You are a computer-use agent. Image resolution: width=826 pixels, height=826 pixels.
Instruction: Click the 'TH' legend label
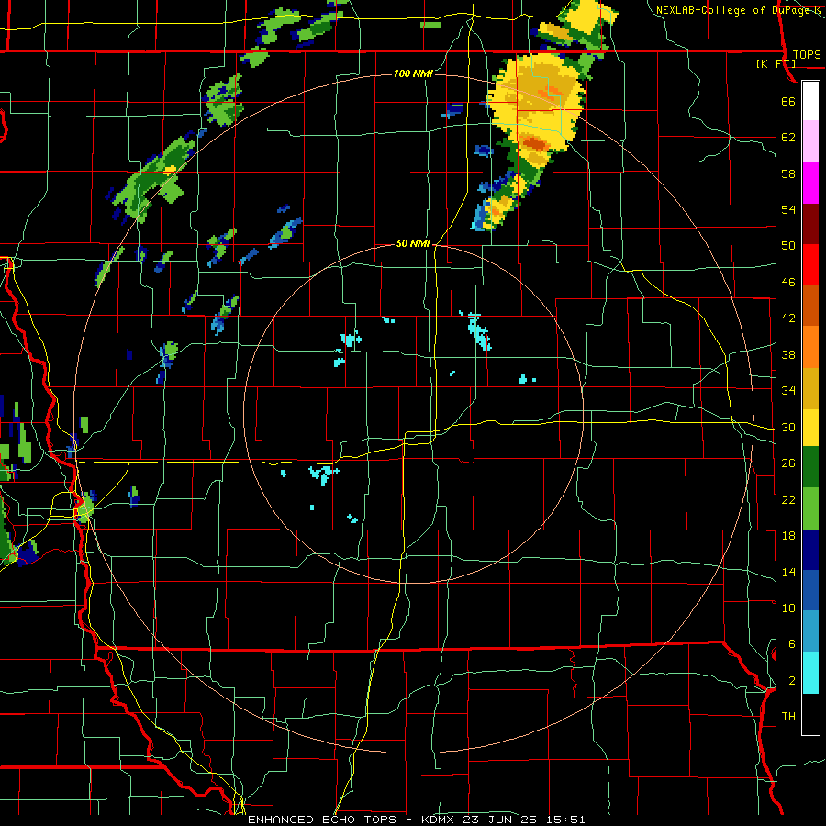(x=788, y=716)
